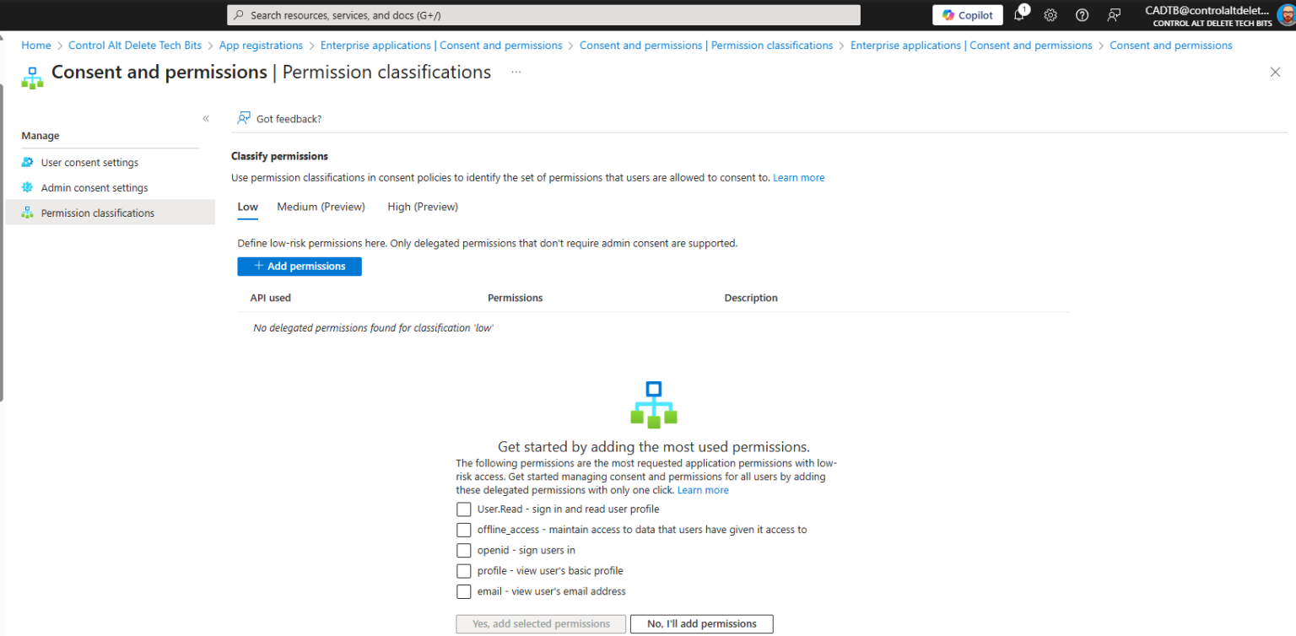This screenshot has width=1296, height=636.
Task: Check the profile permission checkbox
Action: pos(463,571)
